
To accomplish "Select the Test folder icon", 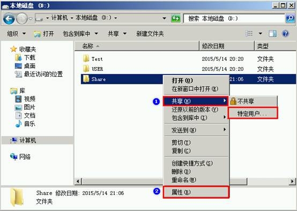I will [86, 59].
